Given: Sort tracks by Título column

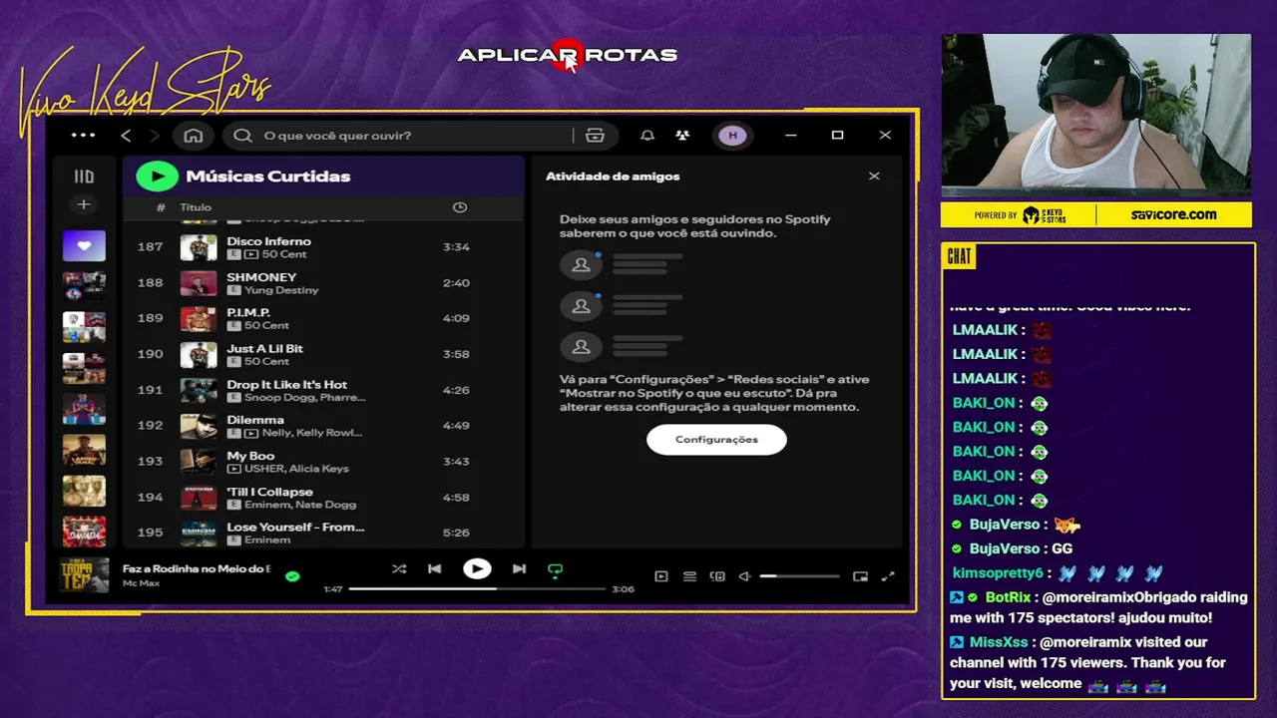Looking at the screenshot, I should tap(196, 207).
